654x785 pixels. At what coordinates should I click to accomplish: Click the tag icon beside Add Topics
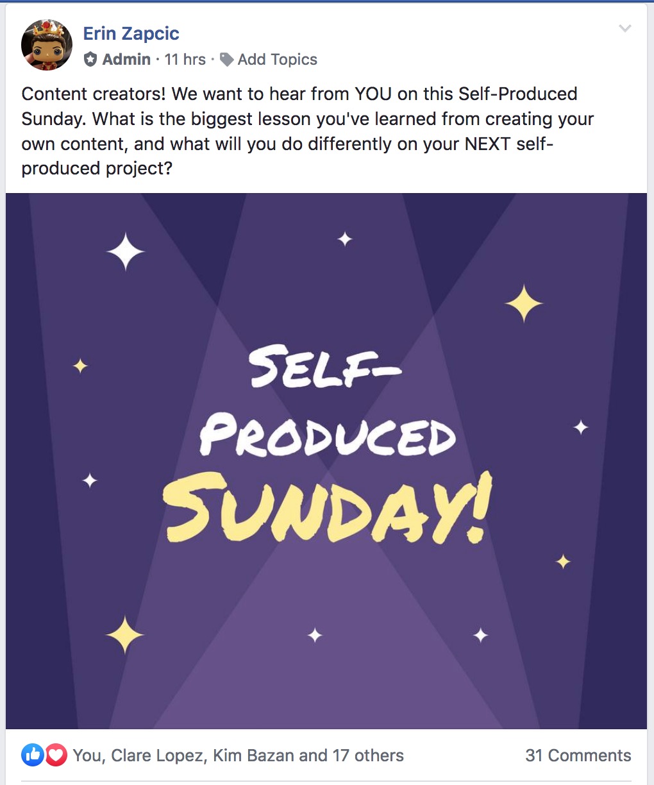226,60
